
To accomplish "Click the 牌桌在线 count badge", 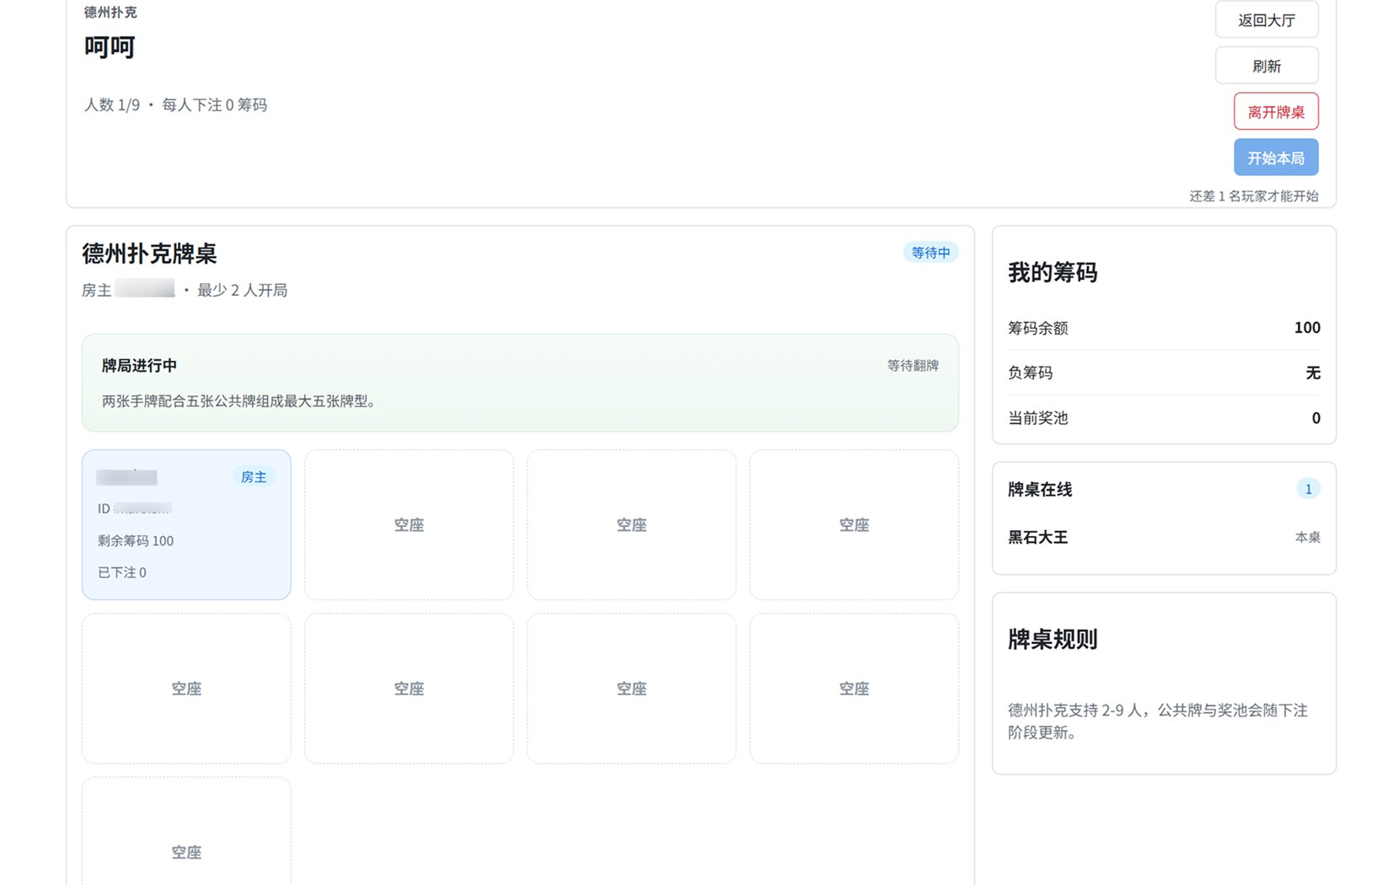I will (x=1308, y=489).
